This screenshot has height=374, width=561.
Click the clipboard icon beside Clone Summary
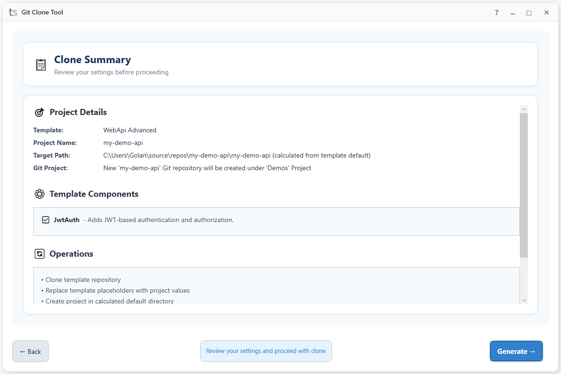pyautogui.click(x=41, y=65)
